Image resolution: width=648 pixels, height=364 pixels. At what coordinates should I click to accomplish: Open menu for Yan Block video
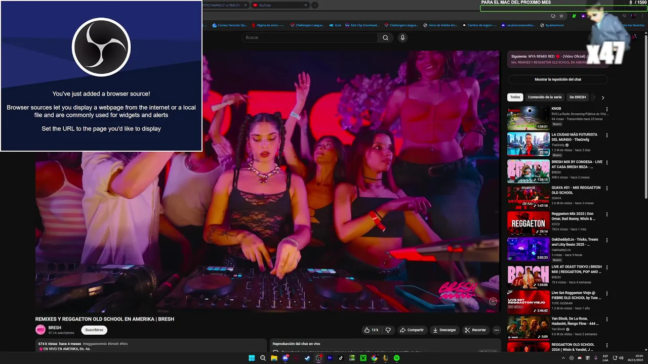click(607, 320)
